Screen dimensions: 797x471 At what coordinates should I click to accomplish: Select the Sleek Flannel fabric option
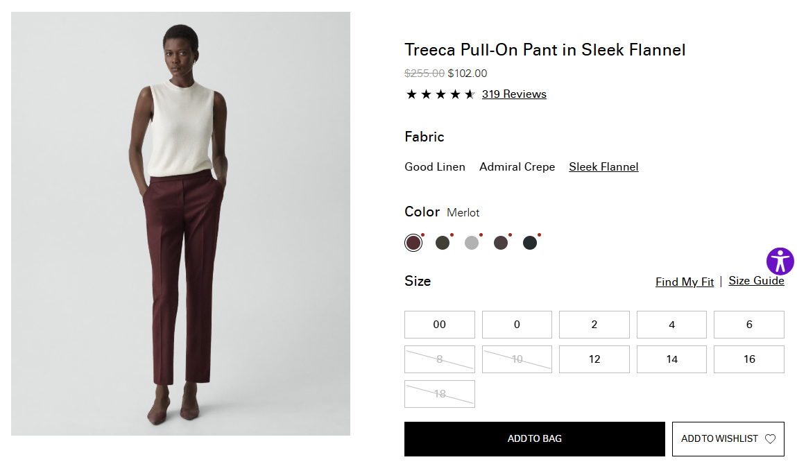tap(603, 166)
